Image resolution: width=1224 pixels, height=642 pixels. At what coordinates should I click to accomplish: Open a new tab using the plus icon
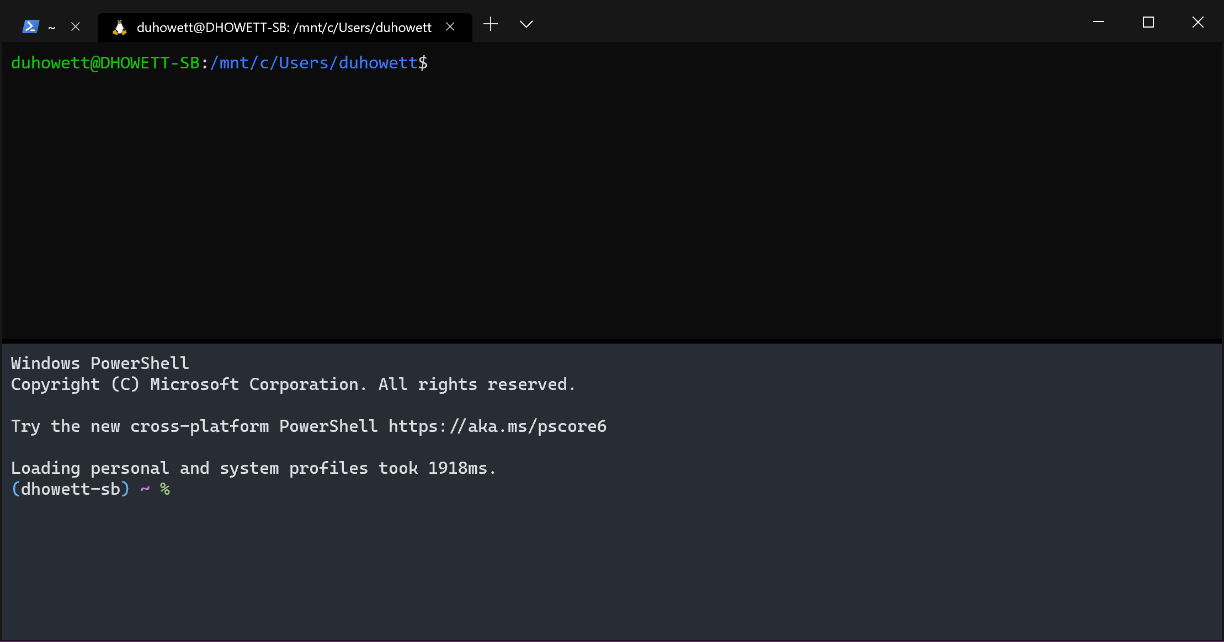[x=490, y=24]
